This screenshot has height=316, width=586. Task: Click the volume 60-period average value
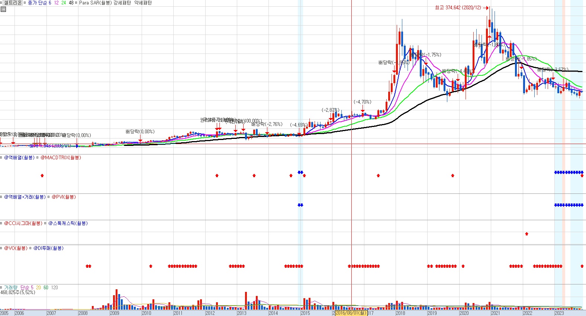[46, 287]
